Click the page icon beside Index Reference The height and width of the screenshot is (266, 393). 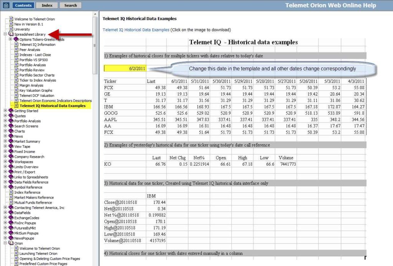tap(11, 193)
